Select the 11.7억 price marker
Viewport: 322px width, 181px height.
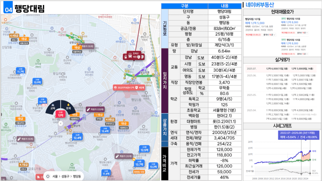pos(21,71)
